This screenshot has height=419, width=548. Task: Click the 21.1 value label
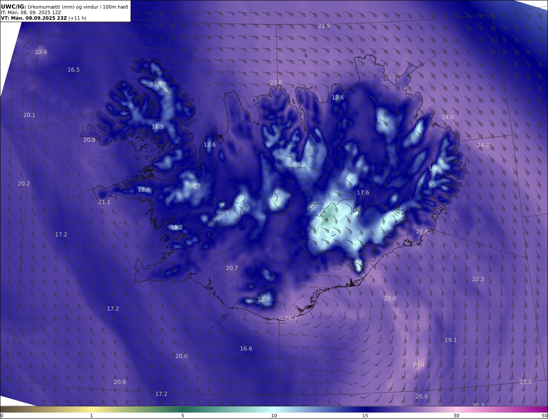pyautogui.click(x=104, y=202)
